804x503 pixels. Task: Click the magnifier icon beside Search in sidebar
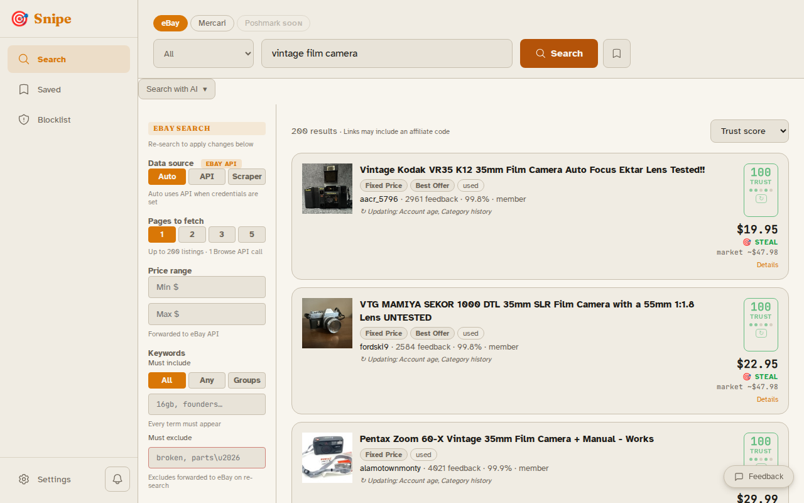[x=24, y=59]
